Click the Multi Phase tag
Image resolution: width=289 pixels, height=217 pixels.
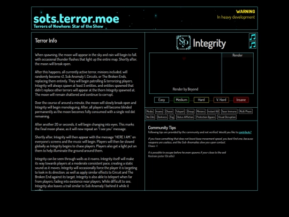pos(246,111)
